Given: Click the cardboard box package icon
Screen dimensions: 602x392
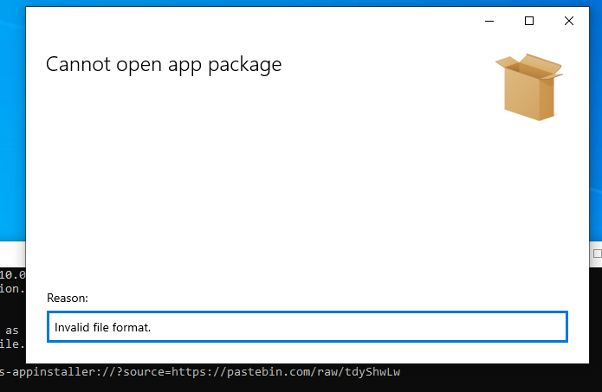Looking at the screenshot, I should [529, 87].
